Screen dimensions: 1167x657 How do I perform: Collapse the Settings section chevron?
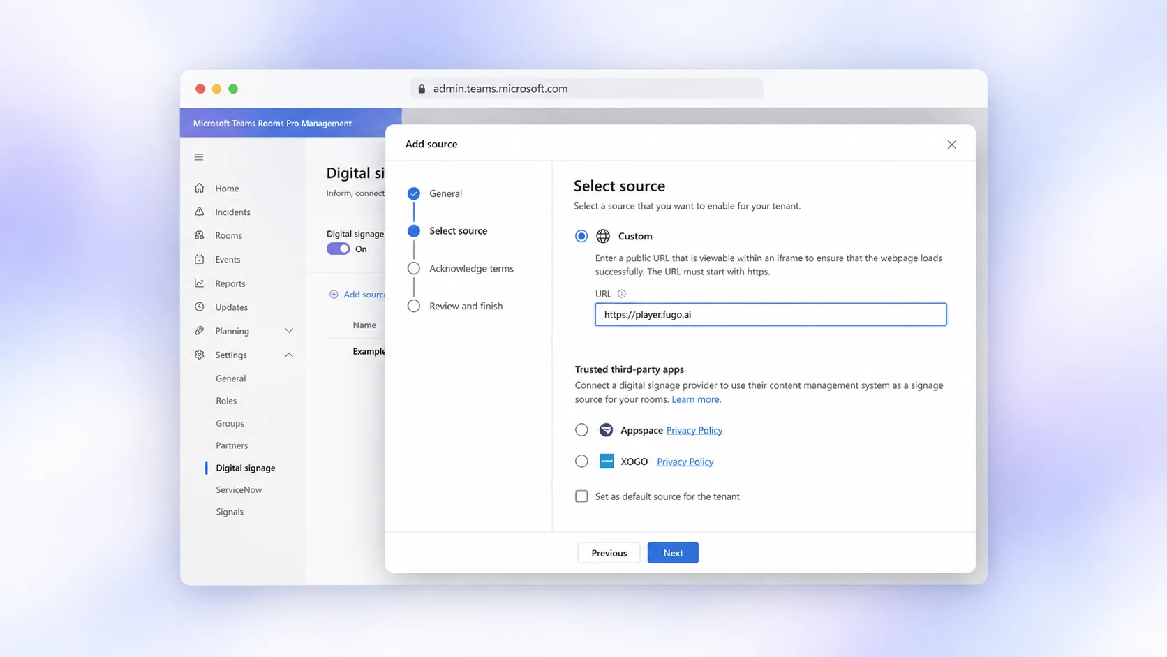click(289, 355)
